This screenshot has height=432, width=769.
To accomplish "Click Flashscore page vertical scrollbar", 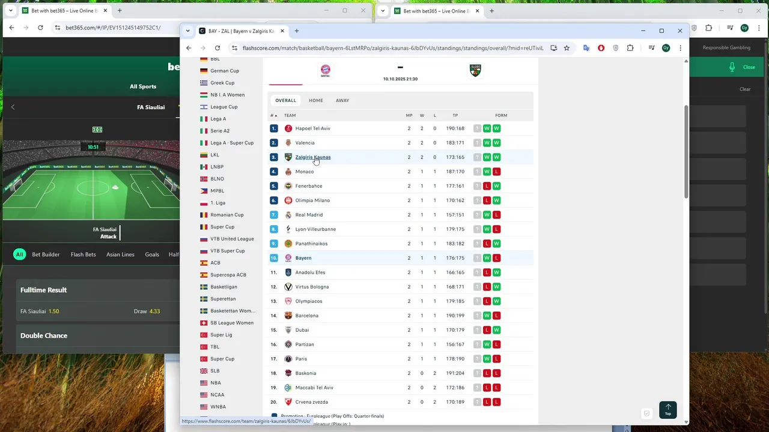I will coord(686,152).
